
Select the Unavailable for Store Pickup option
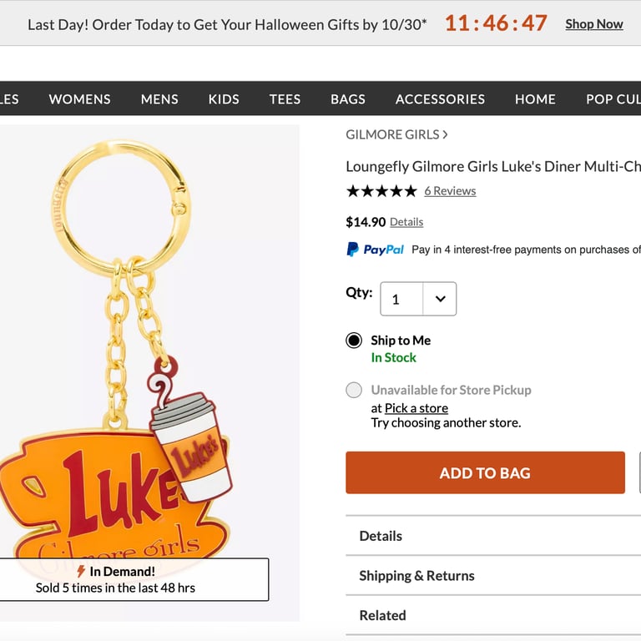[x=354, y=390]
